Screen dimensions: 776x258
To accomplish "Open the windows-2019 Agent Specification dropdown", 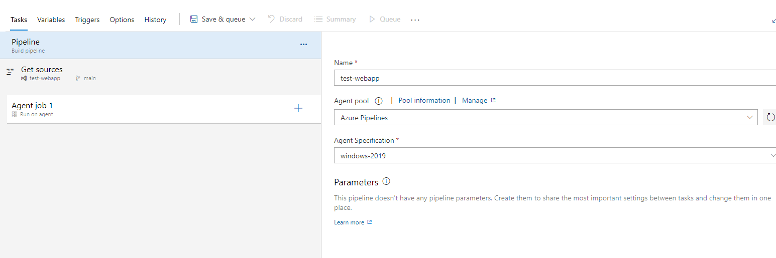I will (555, 156).
